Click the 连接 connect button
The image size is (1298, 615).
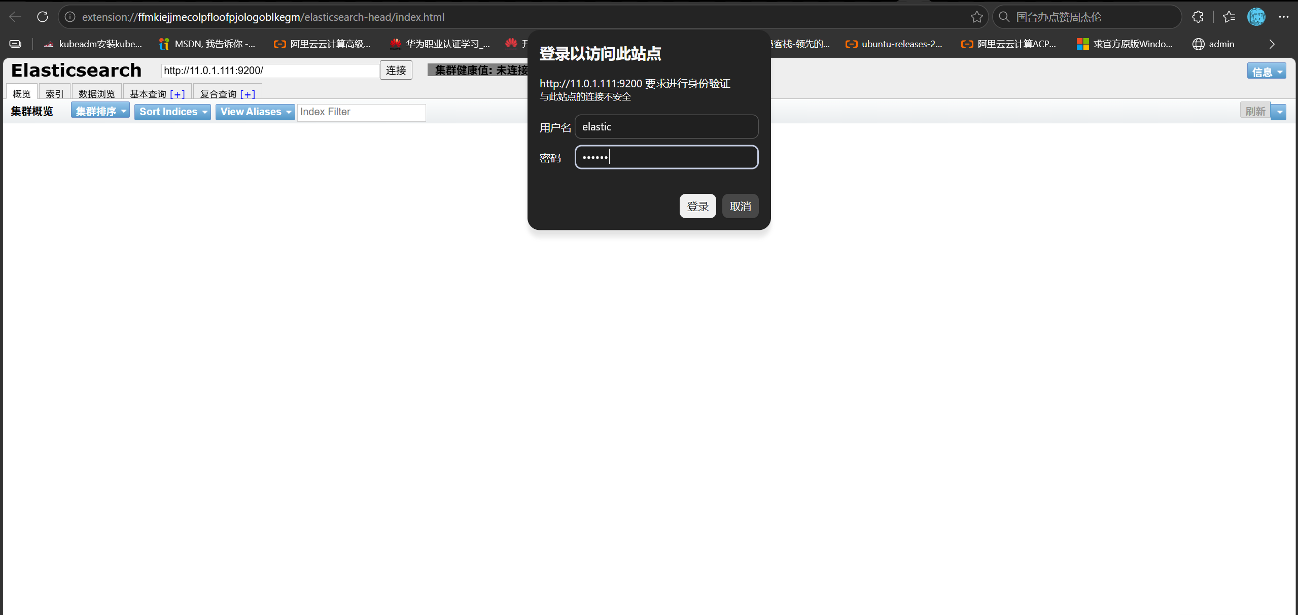[396, 70]
